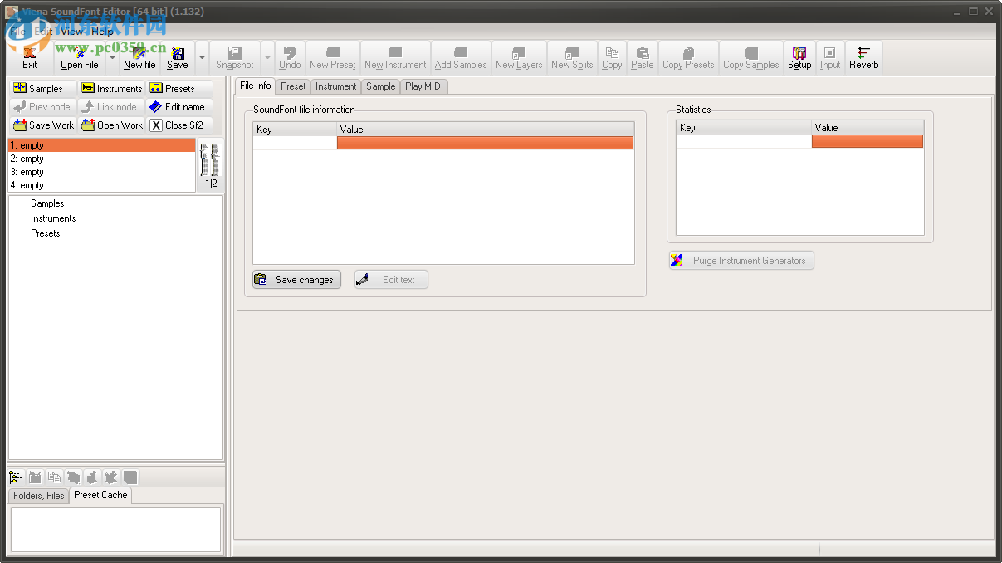
Task: Click orange Value cell in Statistics
Action: (x=868, y=141)
